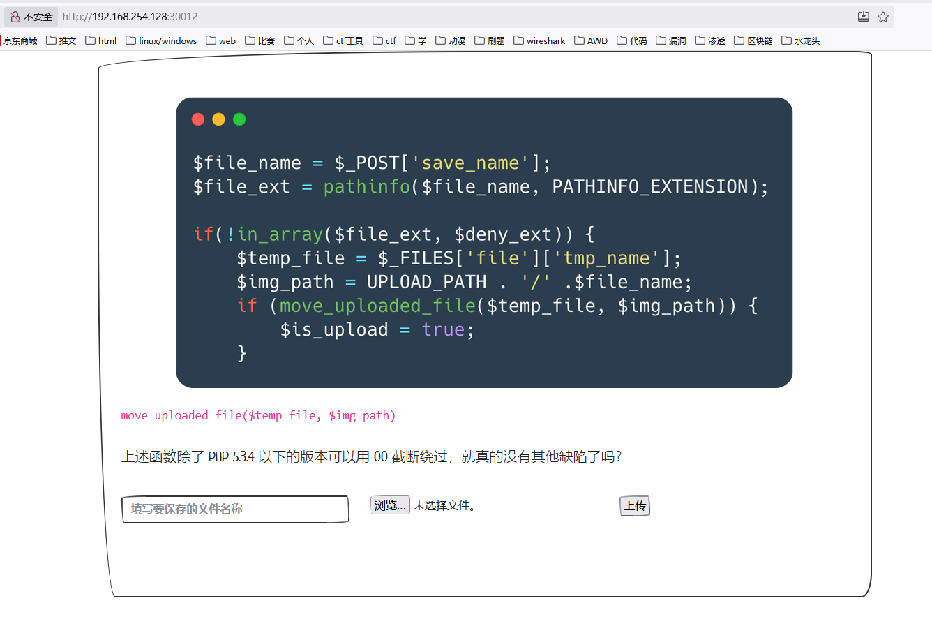Click the save page download icon
This screenshot has width=932, height=626.
(x=864, y=17)
